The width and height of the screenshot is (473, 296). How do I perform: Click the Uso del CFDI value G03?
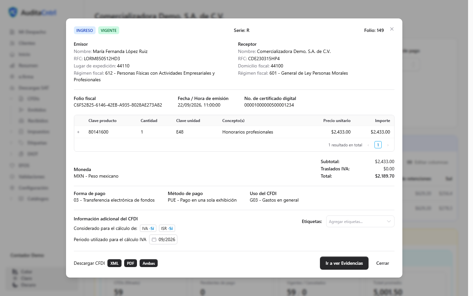coord(274,200)
